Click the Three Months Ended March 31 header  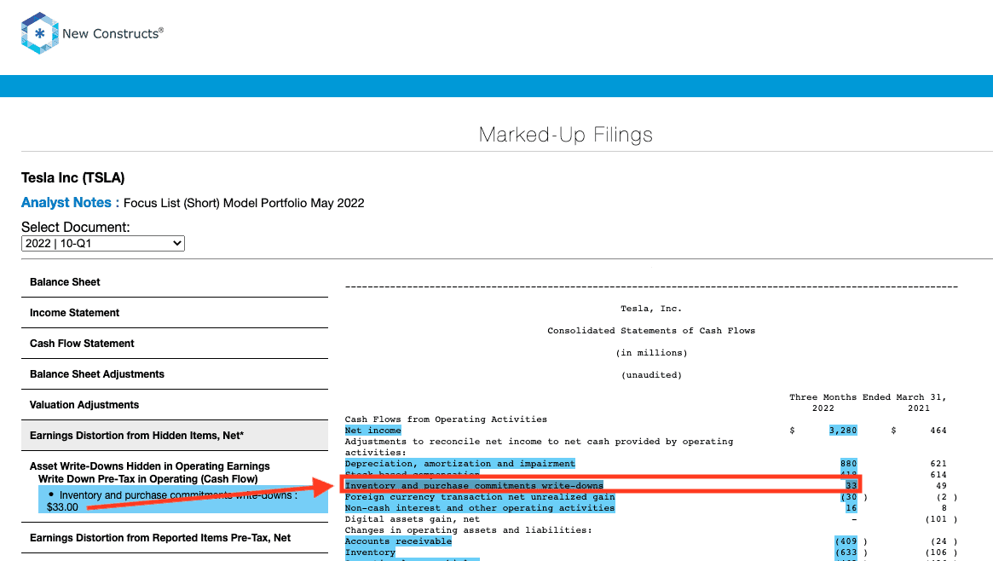tap(868, 397)
